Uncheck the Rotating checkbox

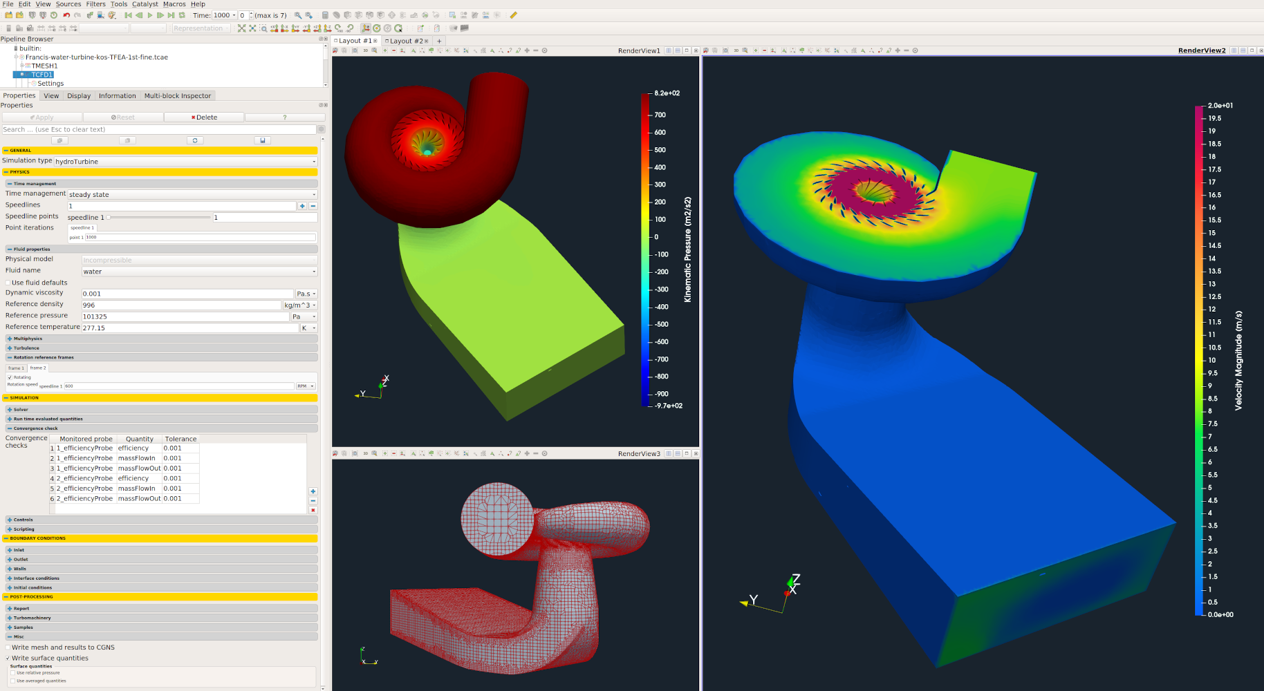[10, 377]
